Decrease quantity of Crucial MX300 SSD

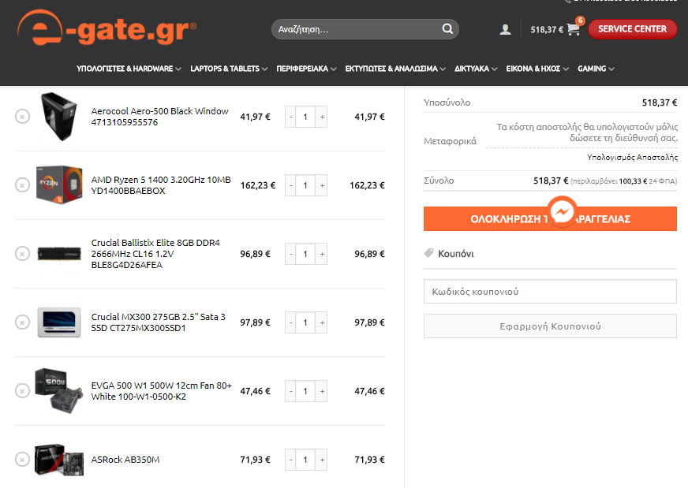point(291,322)
